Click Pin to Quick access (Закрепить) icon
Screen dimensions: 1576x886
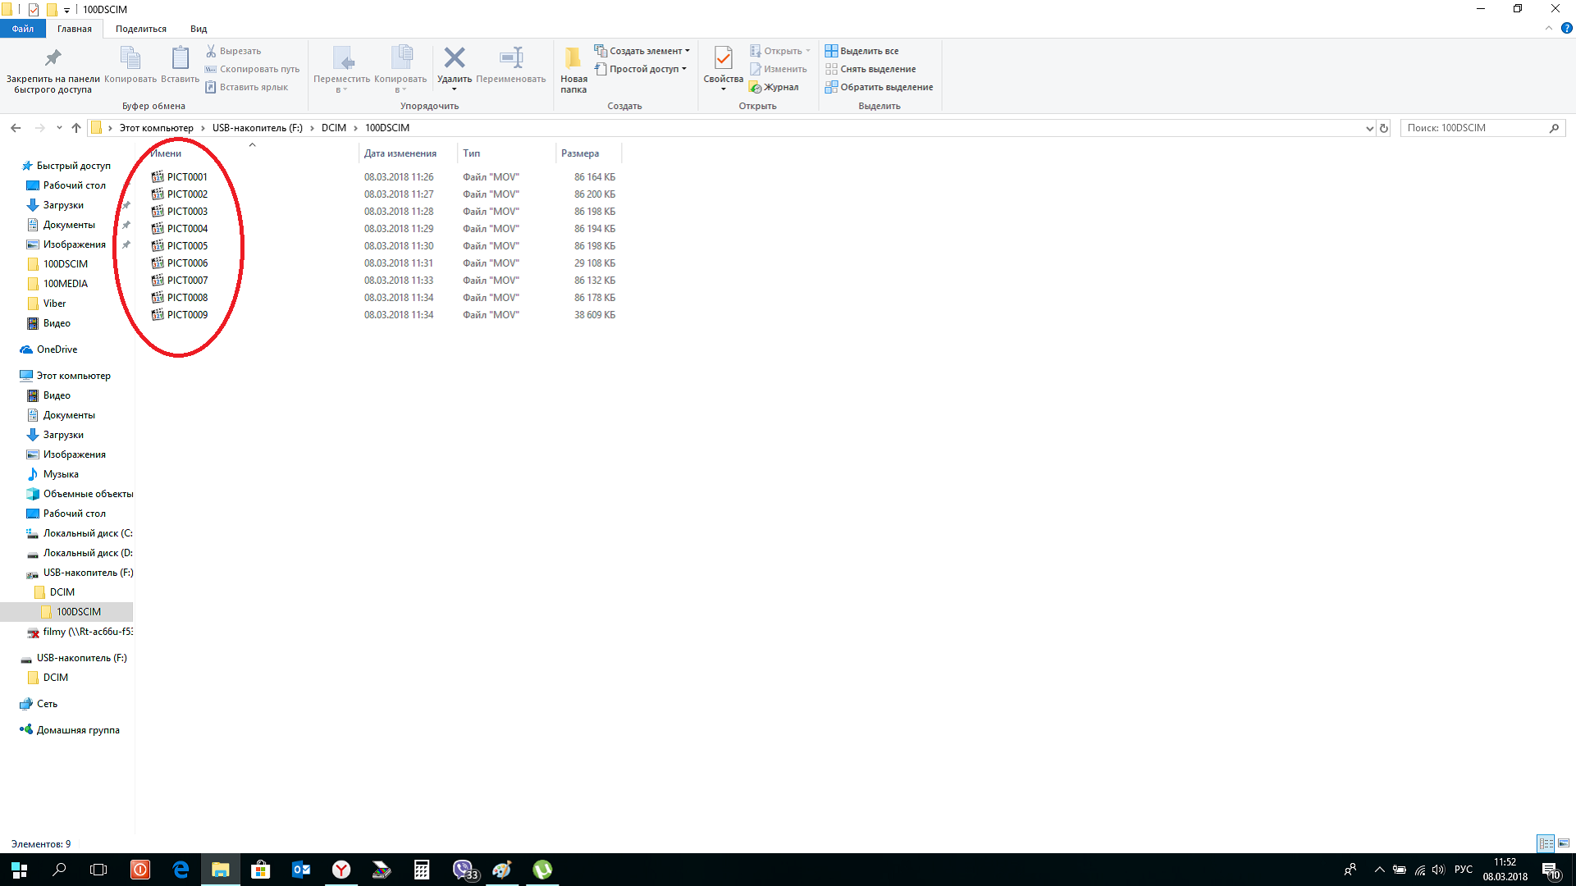pyautogui.click(x=53, y=59)
